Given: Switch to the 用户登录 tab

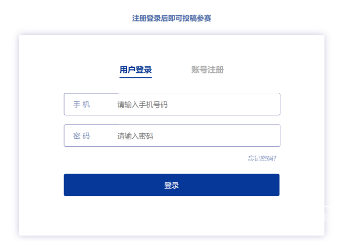Looking at the screenshot, I should coord(135,70).
